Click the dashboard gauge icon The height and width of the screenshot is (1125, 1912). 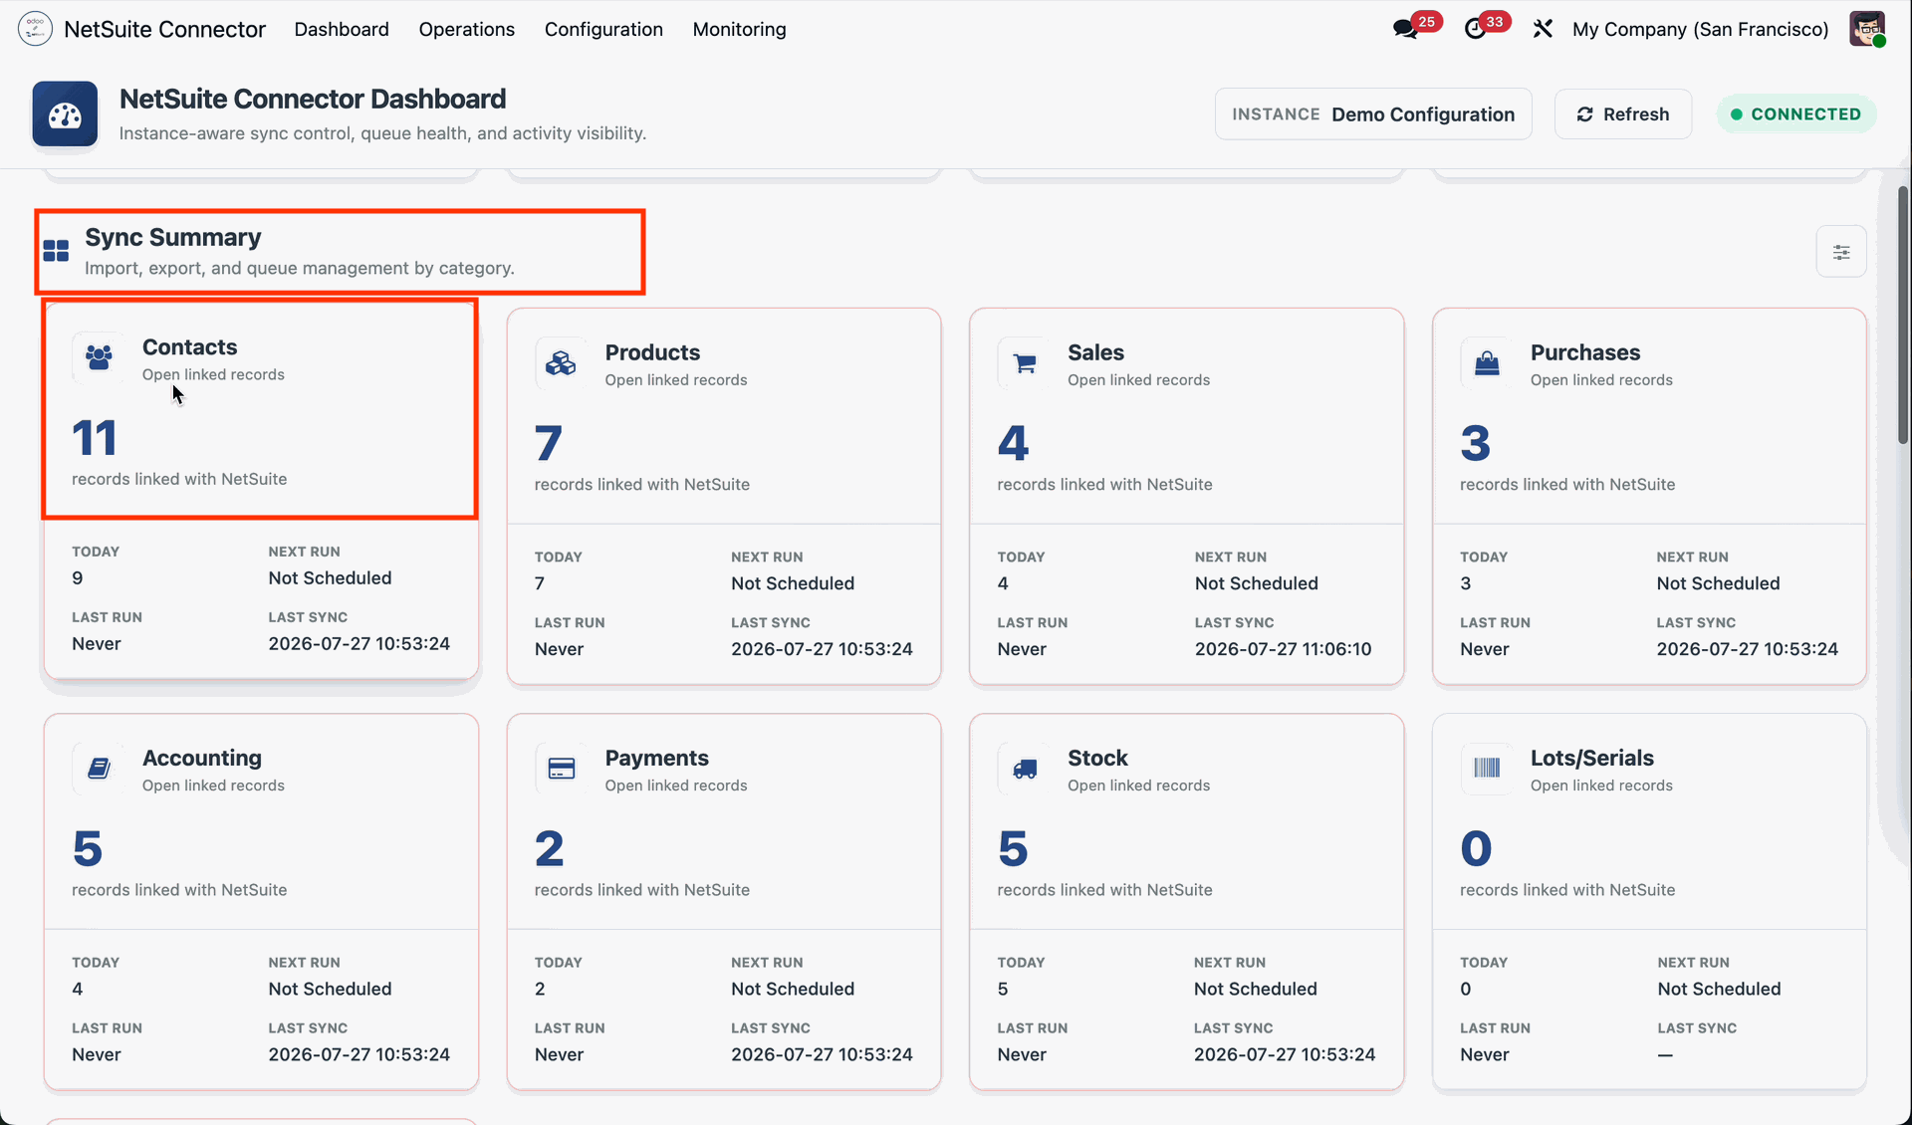coord(65,114)
